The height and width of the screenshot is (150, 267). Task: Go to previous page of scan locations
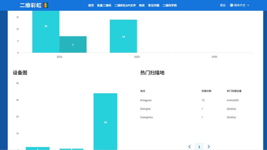pyautogui.click(x=190, y=147)
